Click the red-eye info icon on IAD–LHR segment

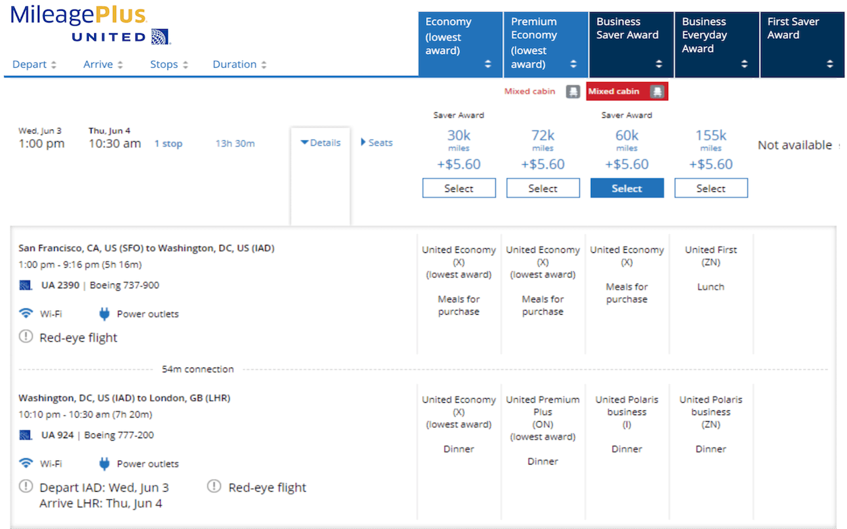(214, 486)
